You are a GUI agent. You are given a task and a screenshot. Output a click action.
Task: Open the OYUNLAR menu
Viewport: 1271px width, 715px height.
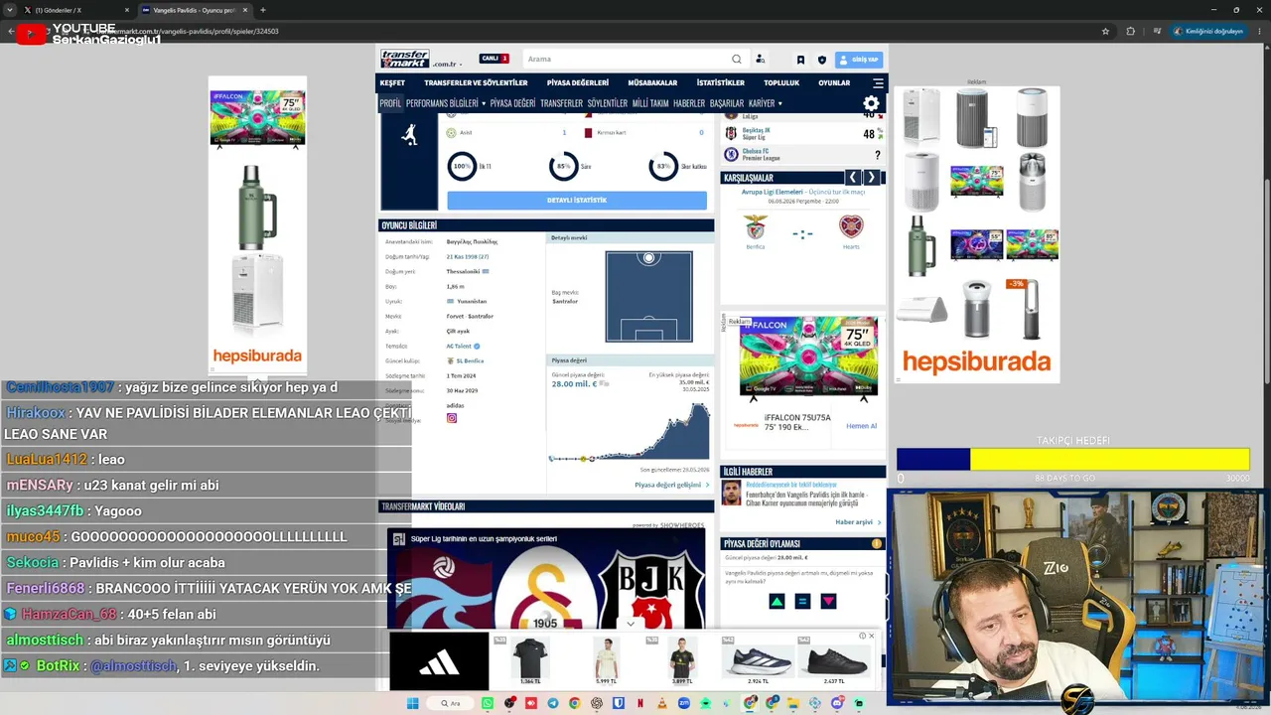[x=834, y=83]
